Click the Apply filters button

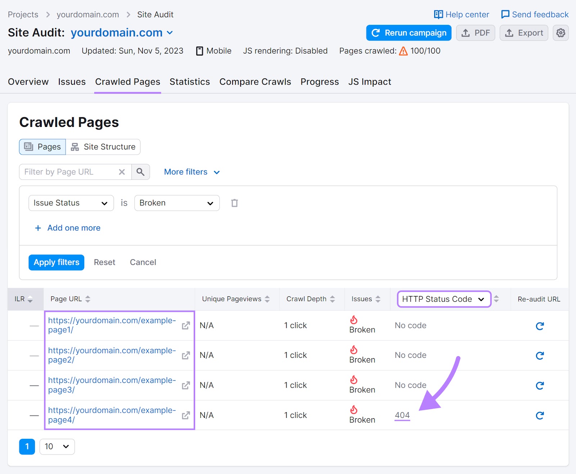point(56,262)
